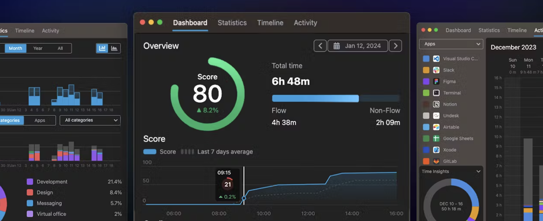Switch to the Dashboard tab in main window
Viewport: 543px width, 221px height.
(x=190, y=23)
